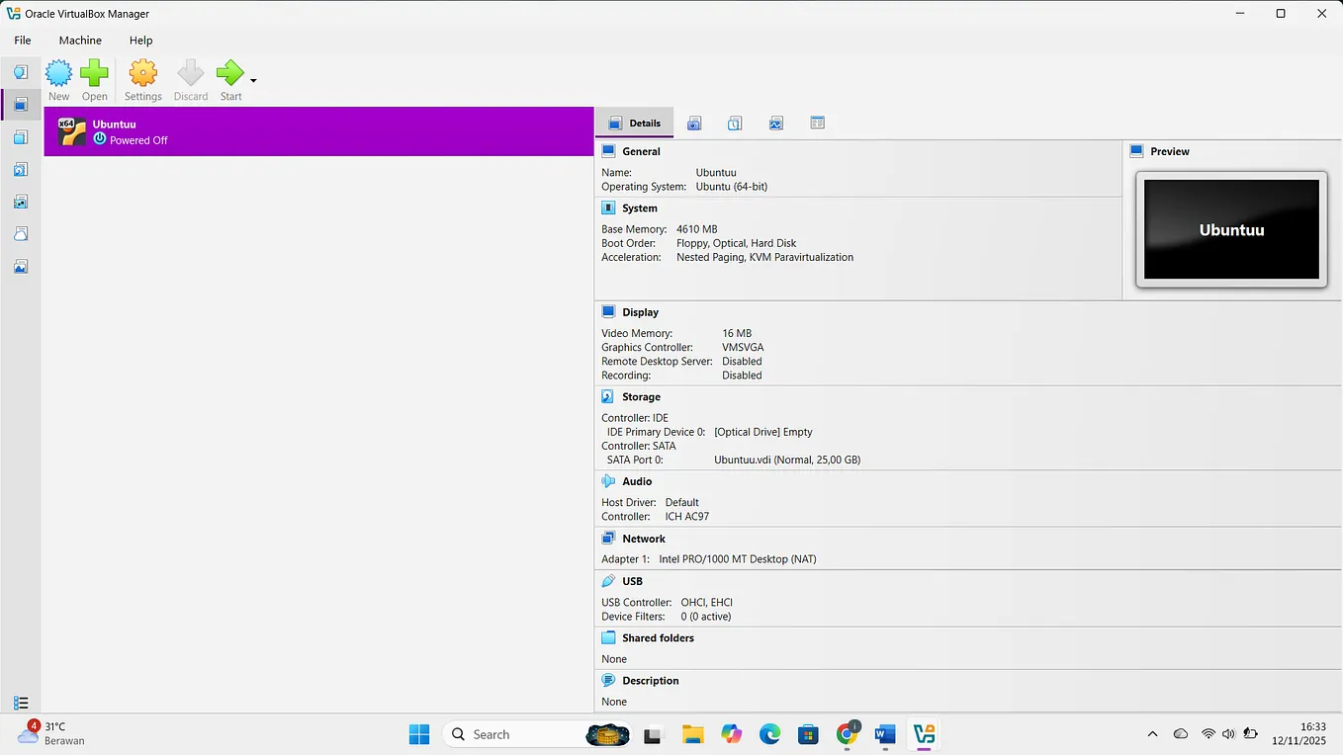Click '[Optical Drive] Empty' text
This screenshot has height=755, width=1343.
763,432
